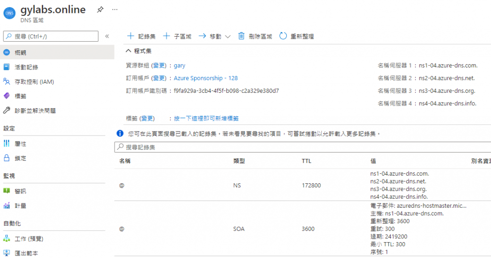The height and width of the screenshot is (258, 491).
Task: Click the 屬性 bars icon
Action: pyautogui.click(x=7, y=143)
